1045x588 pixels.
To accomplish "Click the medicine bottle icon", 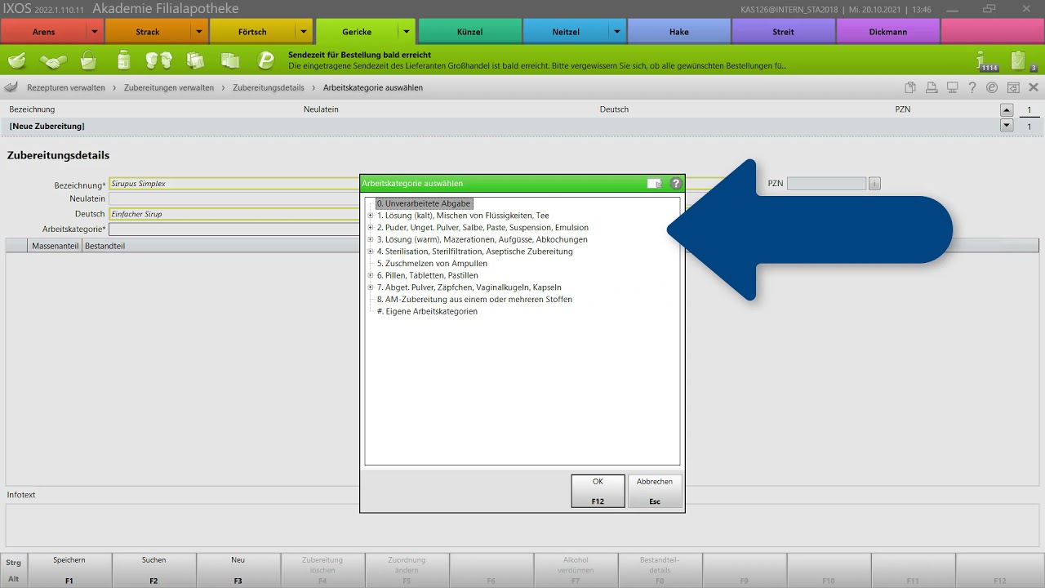I will (123, 60).
